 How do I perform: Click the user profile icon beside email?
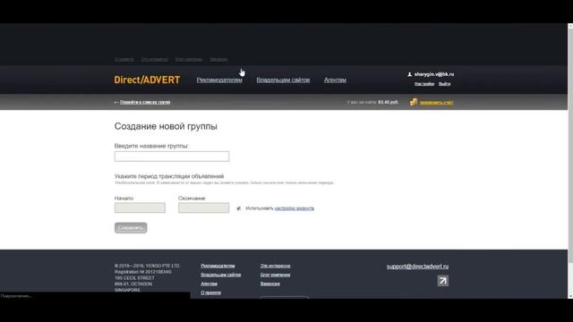click(410, 74)
